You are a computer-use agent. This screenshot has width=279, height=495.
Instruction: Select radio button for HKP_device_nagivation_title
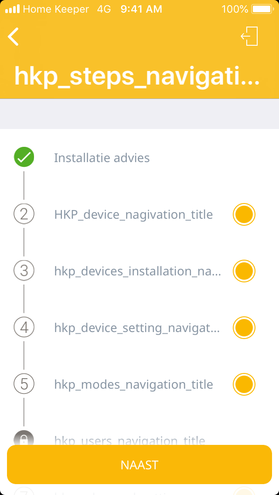point(244,214)
